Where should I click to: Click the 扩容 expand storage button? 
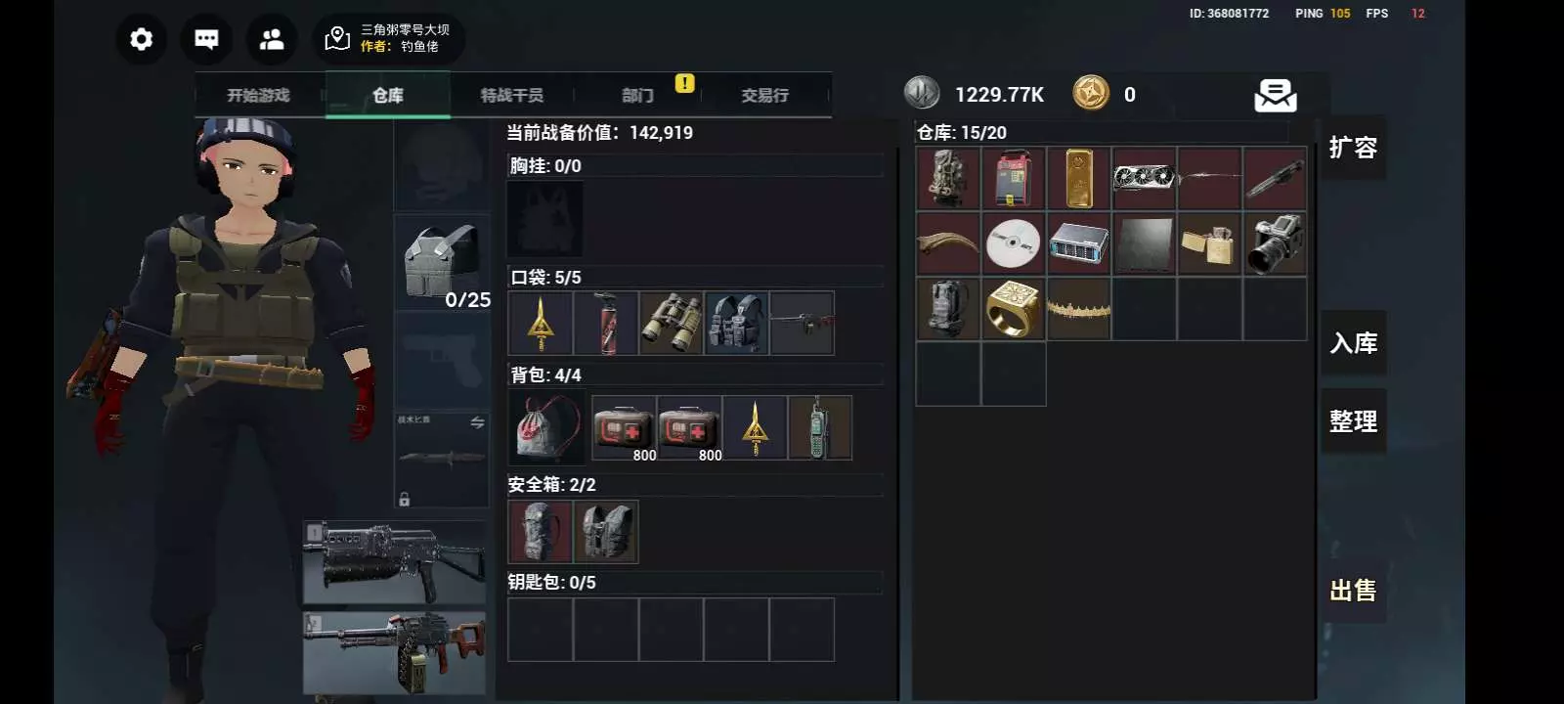1353,148
